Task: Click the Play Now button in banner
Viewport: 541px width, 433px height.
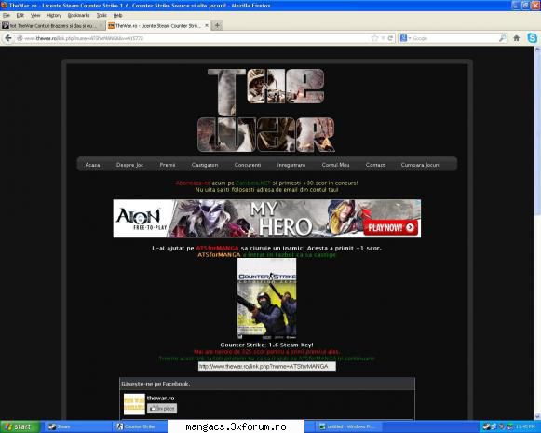Action: click(x=390, y=228)
